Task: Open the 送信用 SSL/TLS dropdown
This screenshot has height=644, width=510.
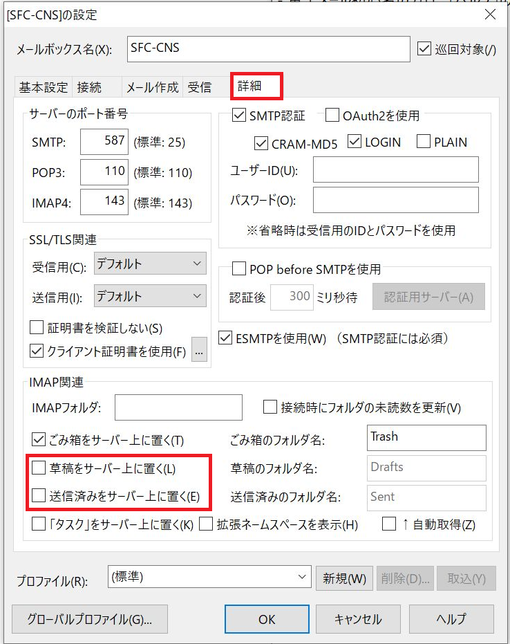Action: pyautogui.click(x=150, y=296)
